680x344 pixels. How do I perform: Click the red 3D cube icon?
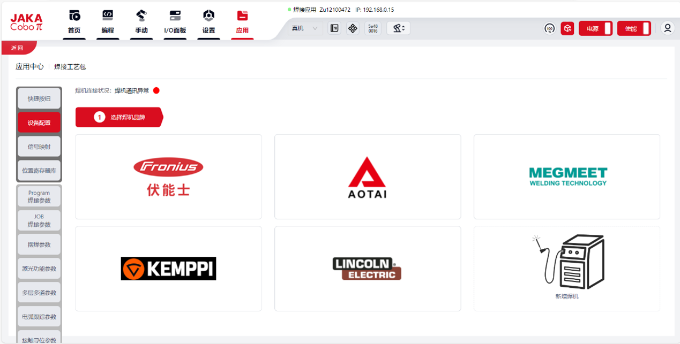click(567, 28)
